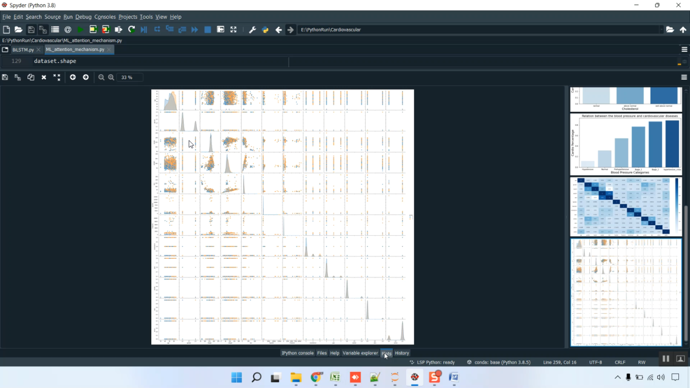Open the editor pane hamburger options menu
Image resolution: width=690 pixels, height=388 pixels.
pyautogui.click(x=684, y=49)
